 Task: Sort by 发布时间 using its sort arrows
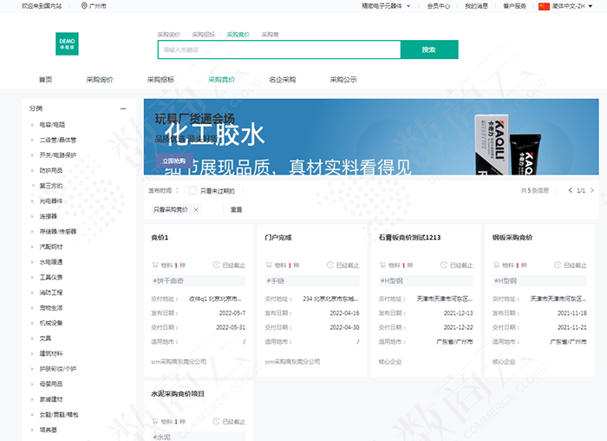(x=177, y=190)
